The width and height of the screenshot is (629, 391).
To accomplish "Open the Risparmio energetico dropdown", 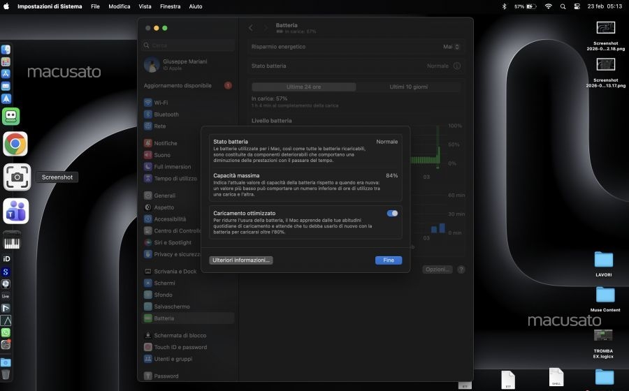I will click(x=451, y=47).
